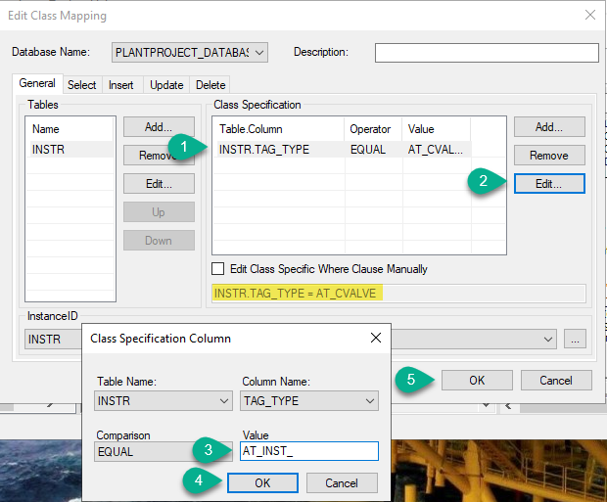Click the EQUAL operator cell

(x=368, y=150)
